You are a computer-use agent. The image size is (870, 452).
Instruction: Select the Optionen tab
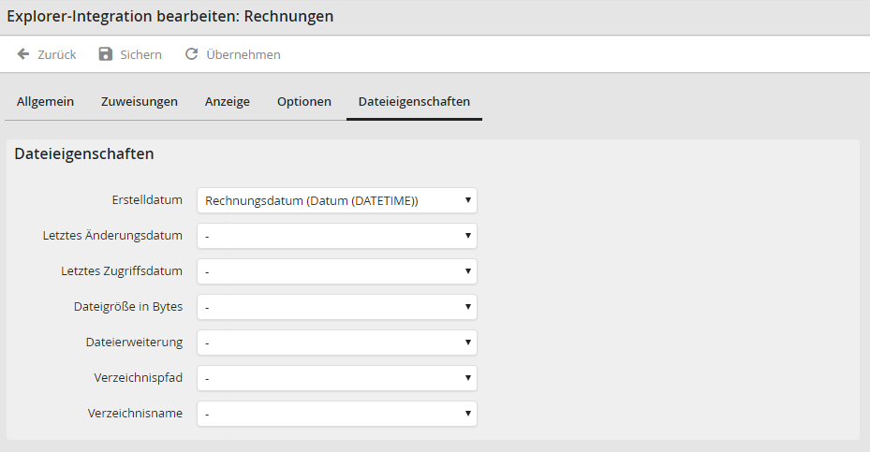pos(304,102)
